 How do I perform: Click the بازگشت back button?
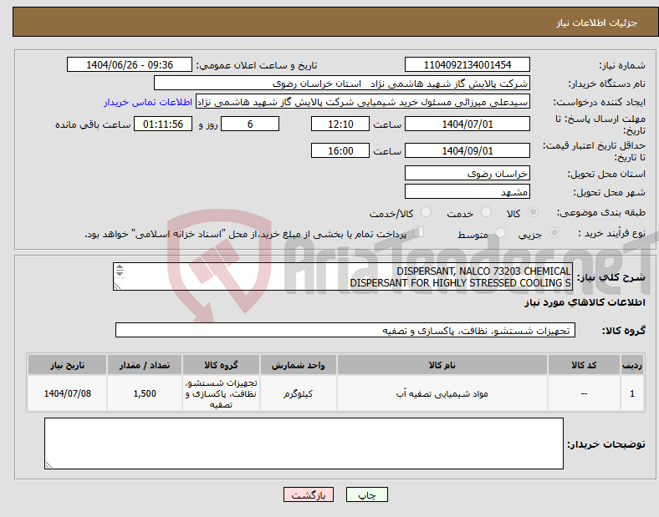(309, 494)
